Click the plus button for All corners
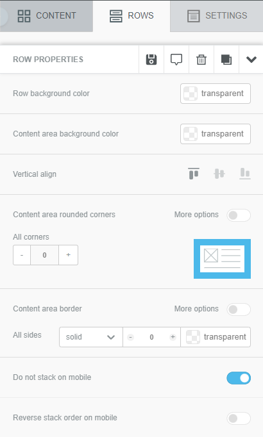The width and height of the screenshot is (263, 437). pos(69,255)
